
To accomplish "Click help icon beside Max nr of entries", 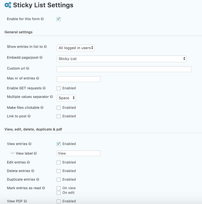I will (38, 78).
